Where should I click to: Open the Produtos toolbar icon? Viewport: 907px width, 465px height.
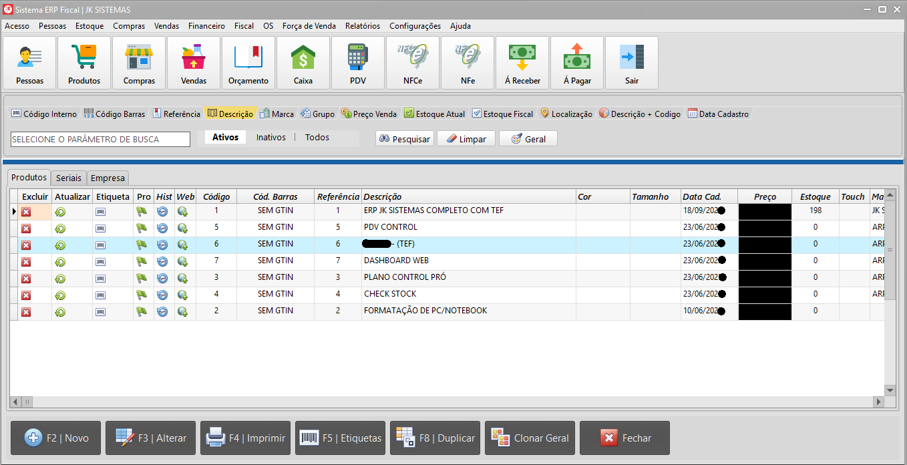click(x=84, y=63)
